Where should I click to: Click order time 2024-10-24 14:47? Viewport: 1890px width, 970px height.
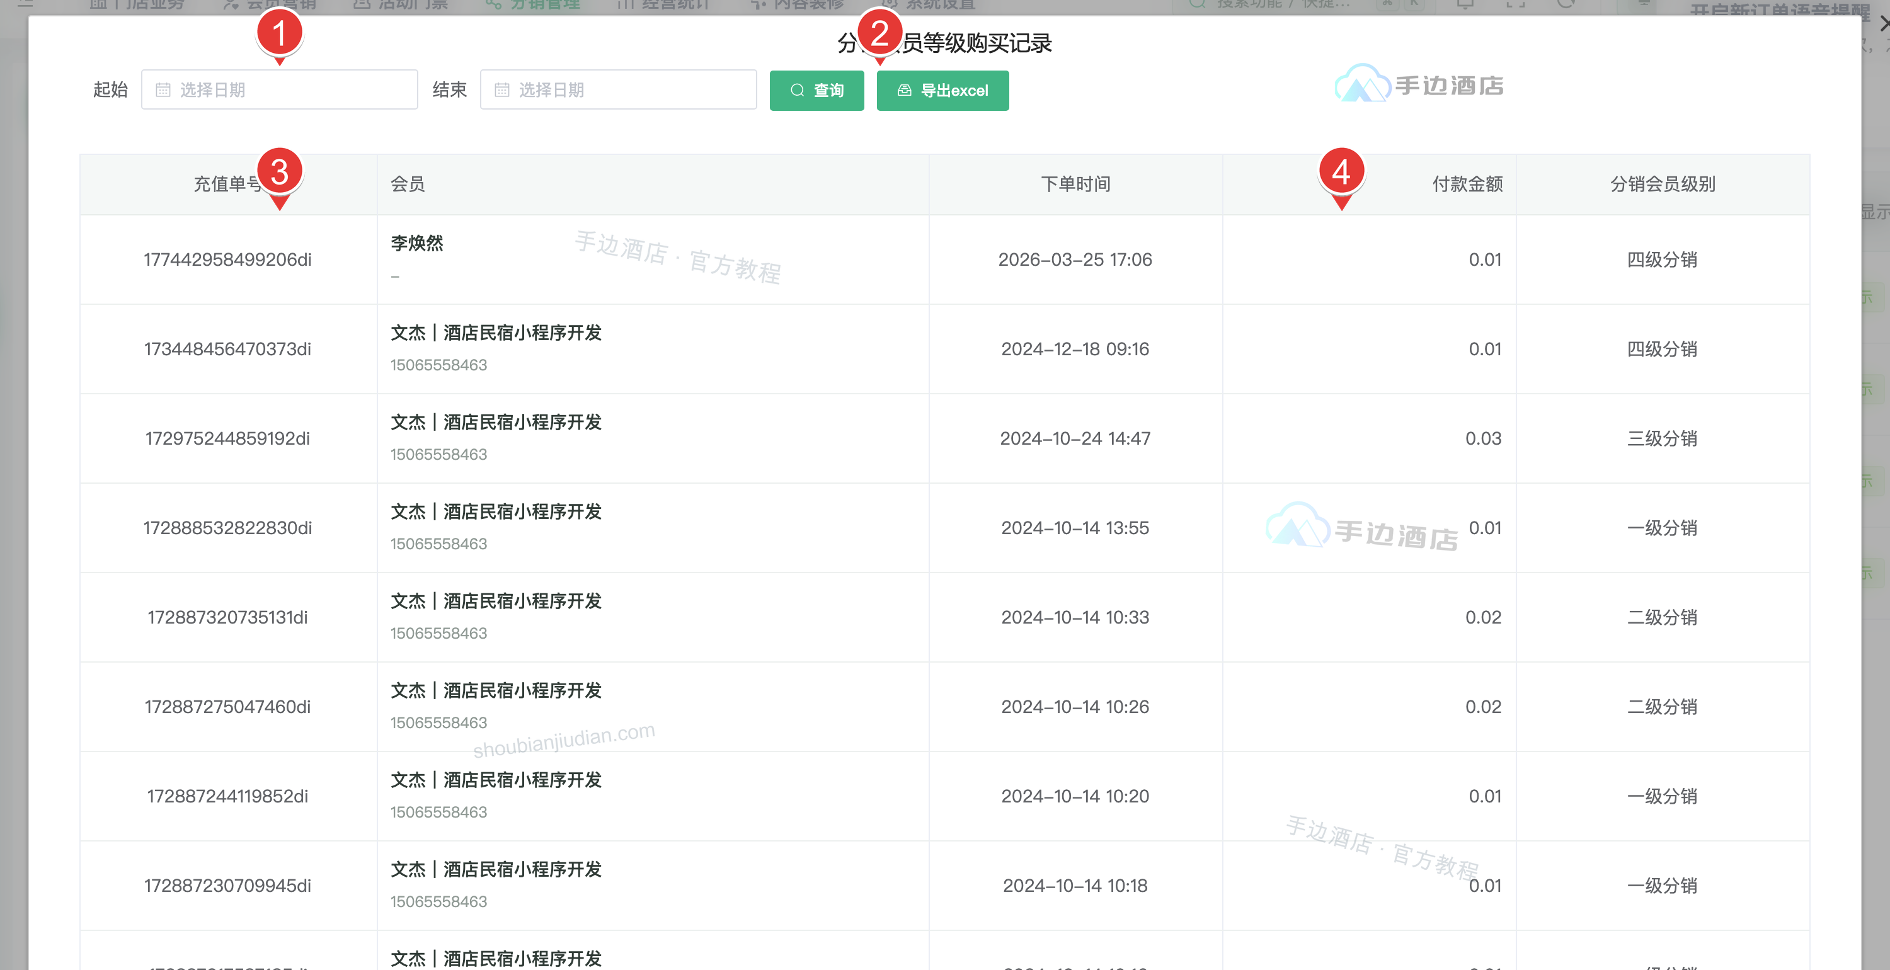1075,439
